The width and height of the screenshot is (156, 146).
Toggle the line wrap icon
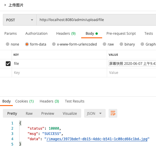coord(113,113)
